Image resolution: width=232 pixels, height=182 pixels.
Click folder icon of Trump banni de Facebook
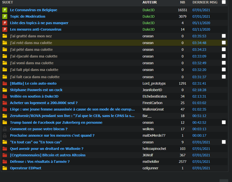click(x=5, y=122)
